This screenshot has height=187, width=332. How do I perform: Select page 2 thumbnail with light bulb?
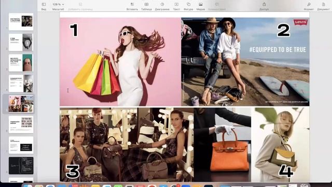pos(21,42)
